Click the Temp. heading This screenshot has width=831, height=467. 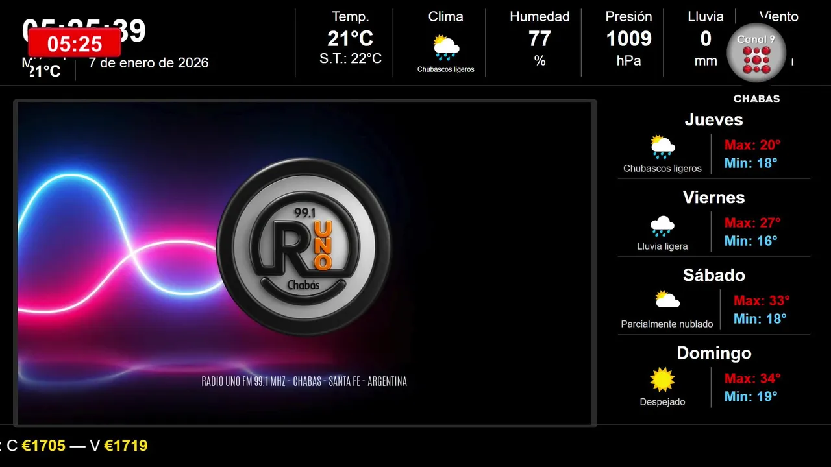(x=351, y=17)
